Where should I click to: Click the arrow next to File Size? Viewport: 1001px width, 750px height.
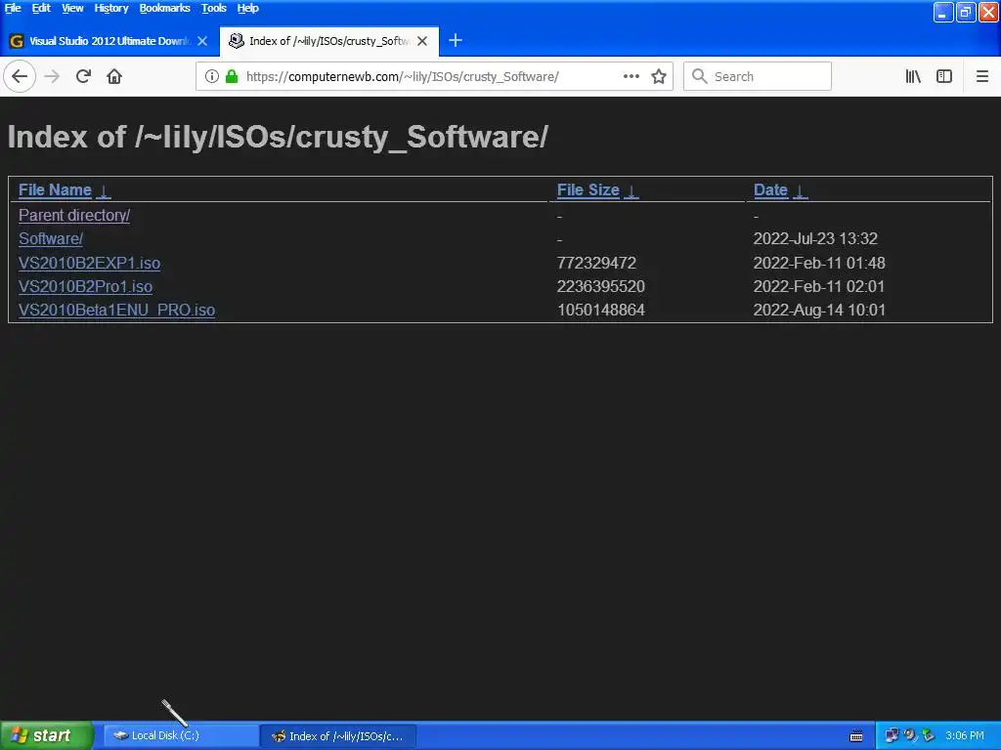pos(631,190)
